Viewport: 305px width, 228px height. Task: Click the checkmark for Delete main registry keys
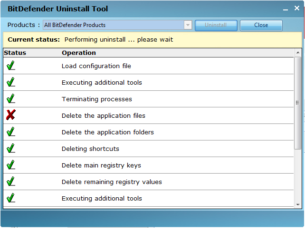click(11, 165)
